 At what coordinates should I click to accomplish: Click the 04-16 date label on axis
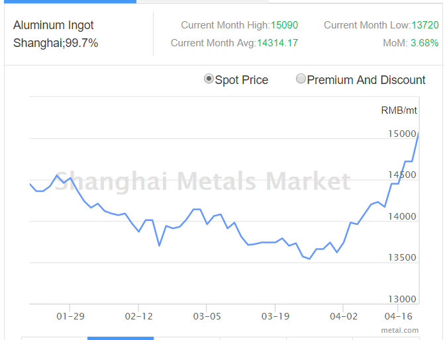[x=396, y=317]
